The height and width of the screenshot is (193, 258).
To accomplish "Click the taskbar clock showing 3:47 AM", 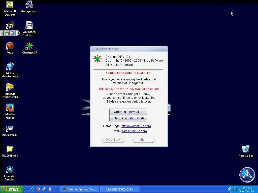I will (x=246, y=188).
